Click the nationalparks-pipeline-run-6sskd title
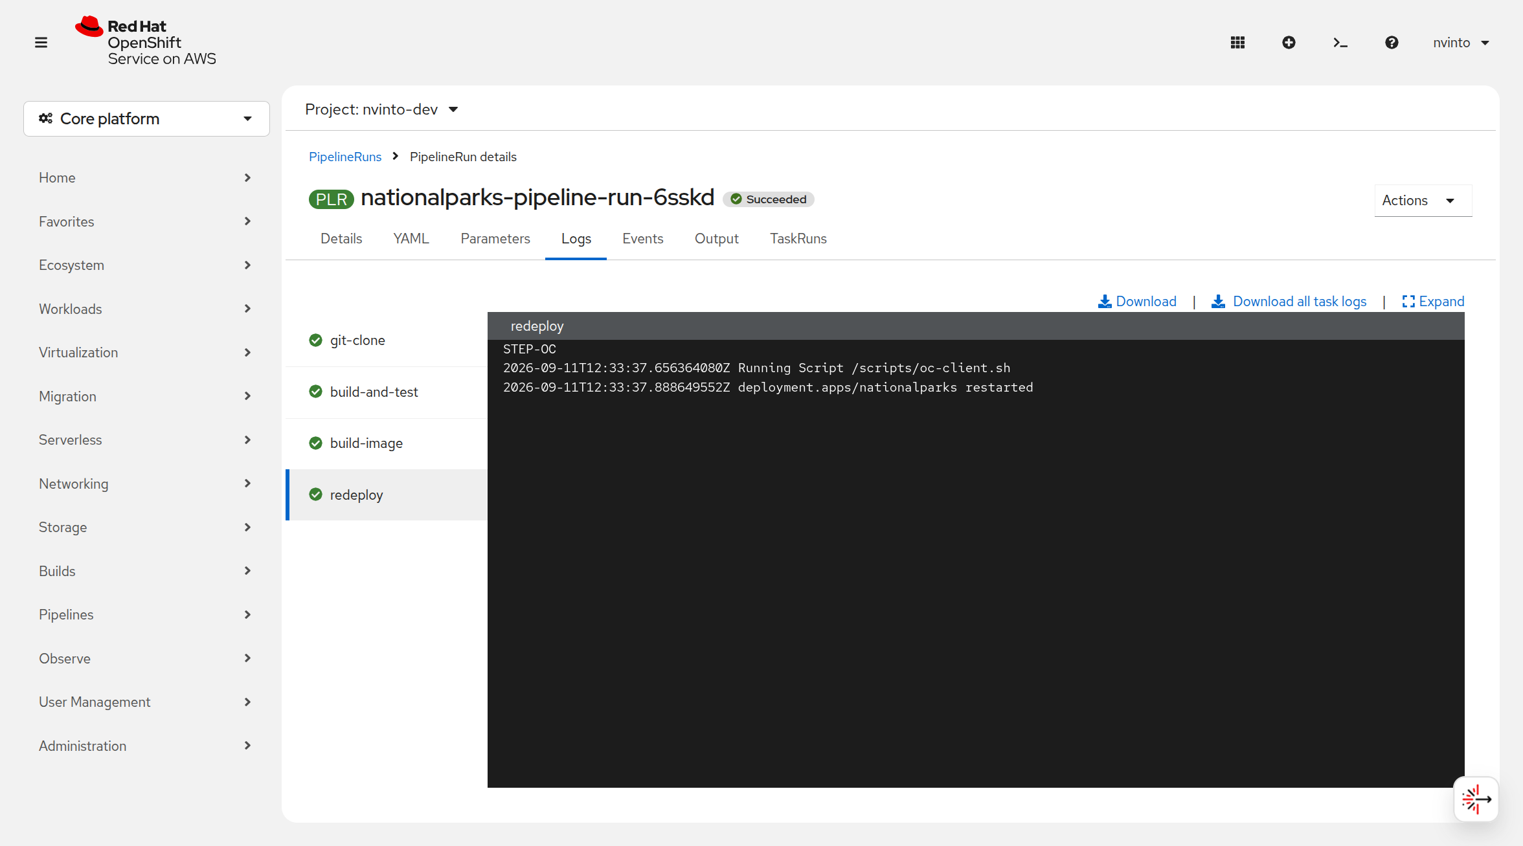 [537, 197]
